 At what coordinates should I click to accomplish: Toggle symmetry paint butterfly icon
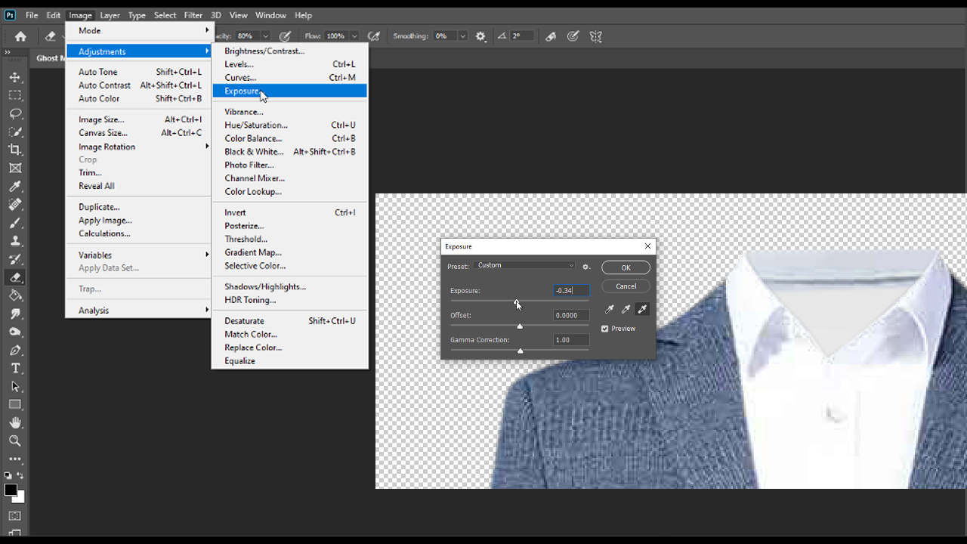(596, 36)
